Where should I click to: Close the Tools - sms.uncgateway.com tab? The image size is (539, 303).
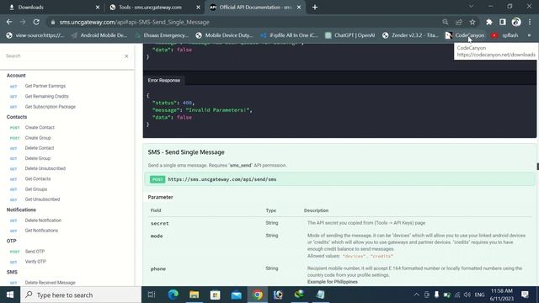pyautogui.click(x=199, y=8)
